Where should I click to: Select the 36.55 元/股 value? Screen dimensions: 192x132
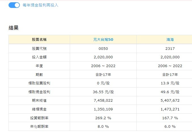[x=103, y=92]
